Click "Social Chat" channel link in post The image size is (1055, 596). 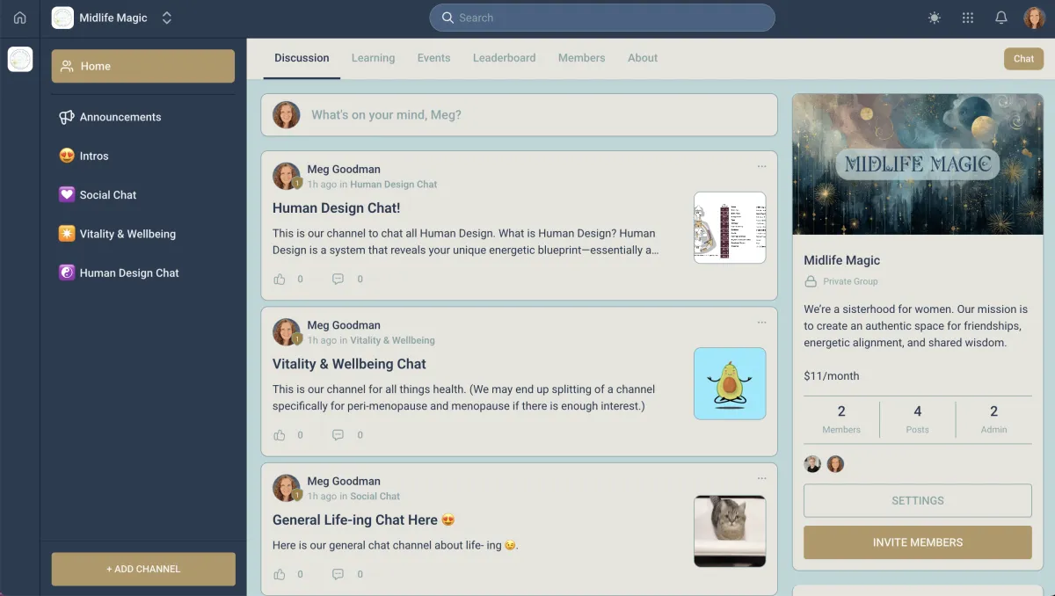coord(375,496)
